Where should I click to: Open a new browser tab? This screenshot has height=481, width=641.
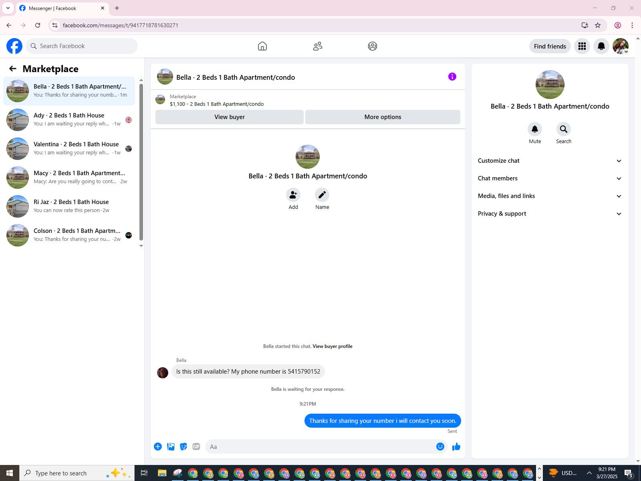pyautogui.click(x=117, y=8)
